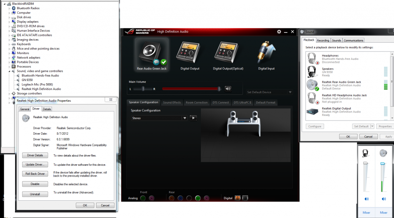This screenshot has width=394, height=218.
Task: Click the grey digital optical connector icon
Action: (x=245, y=198)
